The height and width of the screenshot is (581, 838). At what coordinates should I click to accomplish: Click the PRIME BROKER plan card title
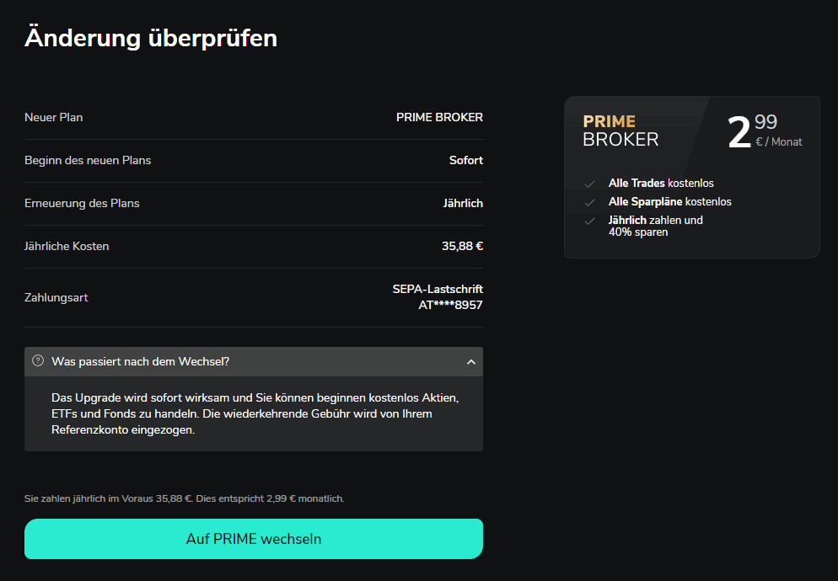(620, 131)
